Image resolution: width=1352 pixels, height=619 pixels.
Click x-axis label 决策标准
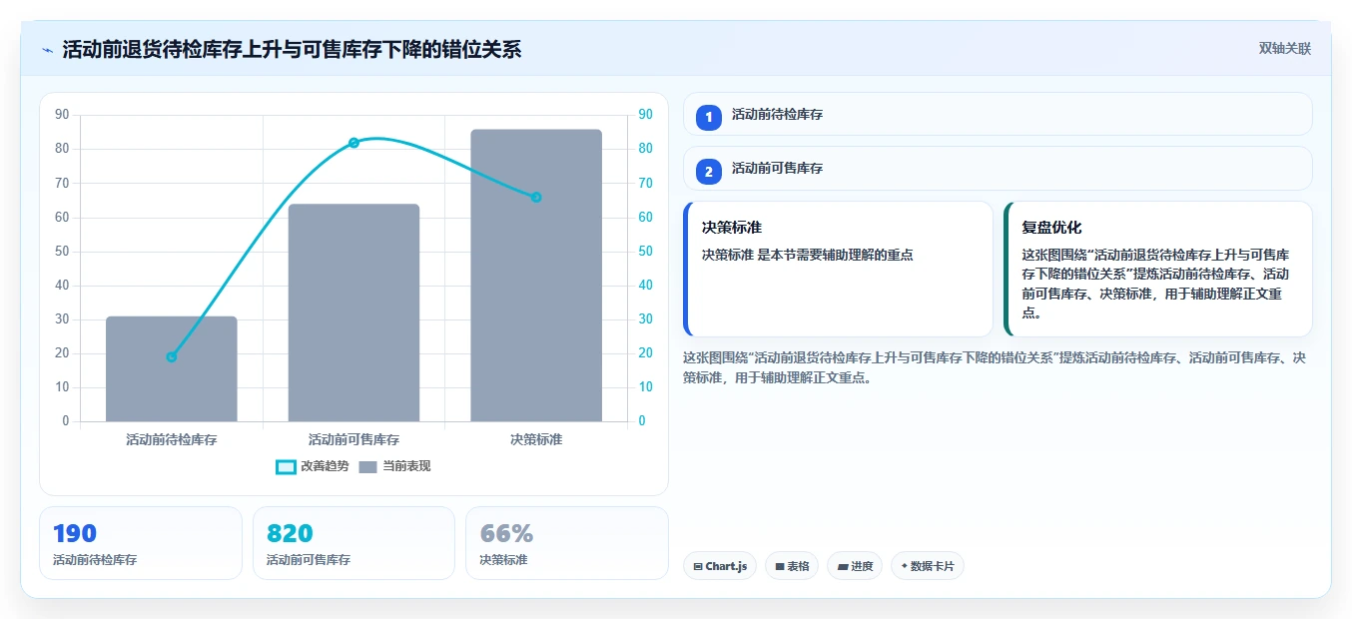(536, 439)
